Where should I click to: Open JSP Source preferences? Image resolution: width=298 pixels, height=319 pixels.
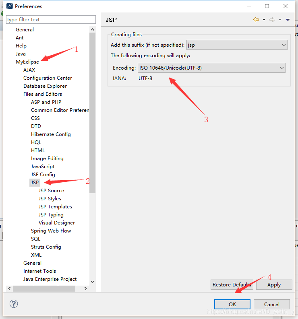point(51,191)
